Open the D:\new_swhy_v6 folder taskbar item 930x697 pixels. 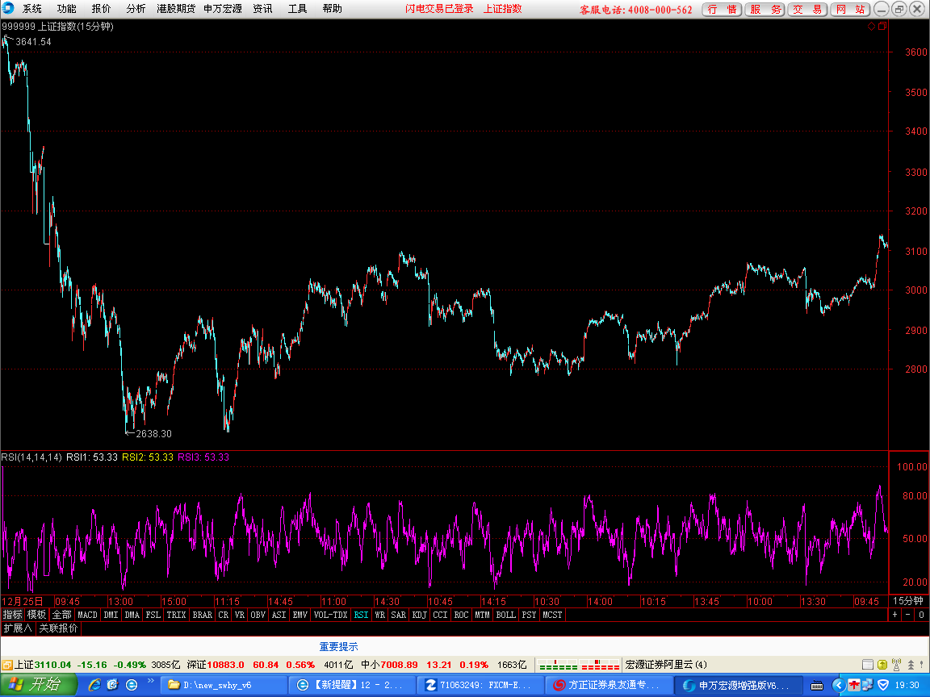pyautogui.click(x=224, y=685)
